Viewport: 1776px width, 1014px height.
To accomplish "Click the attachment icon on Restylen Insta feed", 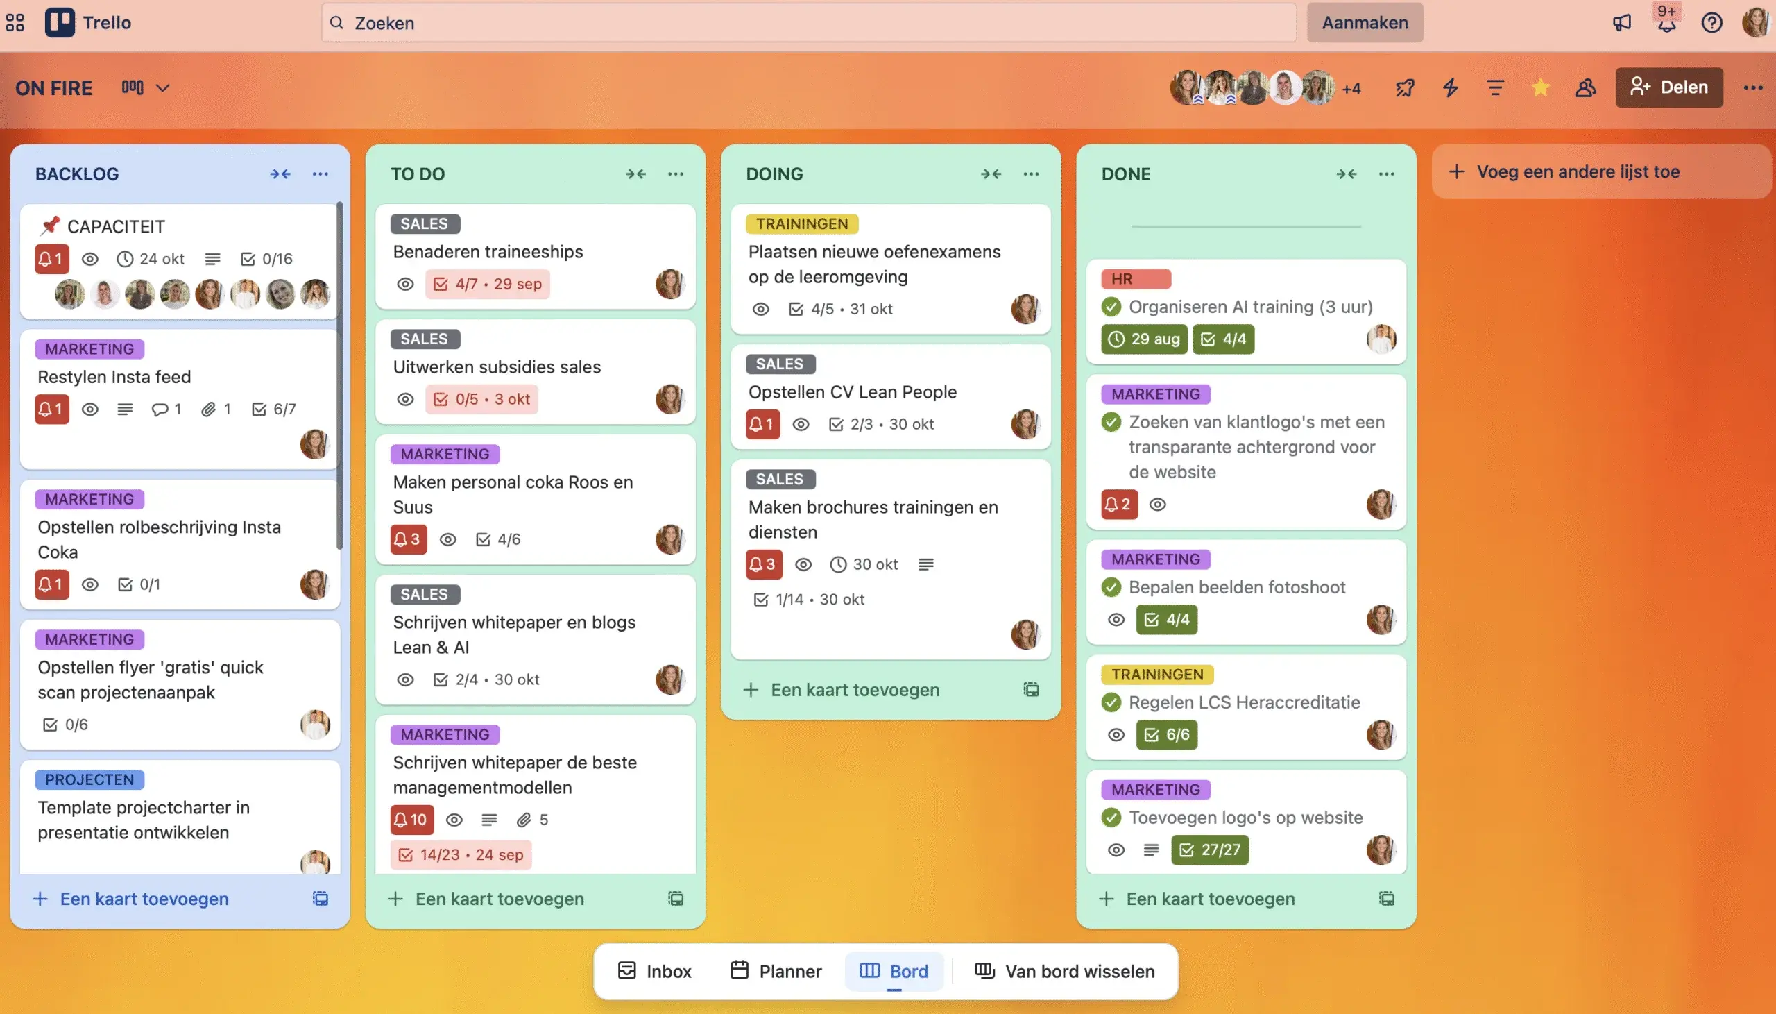I will [x=208, y=409].
